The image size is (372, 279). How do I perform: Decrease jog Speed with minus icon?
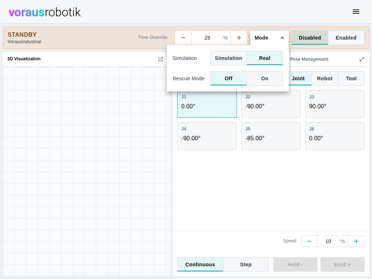(x=309, y=241)
